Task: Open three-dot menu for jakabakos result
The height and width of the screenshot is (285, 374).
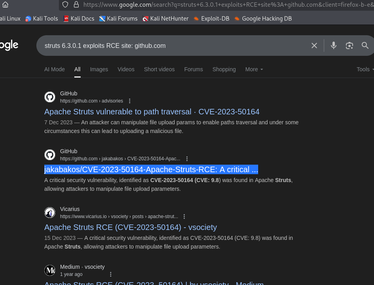Action: click(187, 159)
